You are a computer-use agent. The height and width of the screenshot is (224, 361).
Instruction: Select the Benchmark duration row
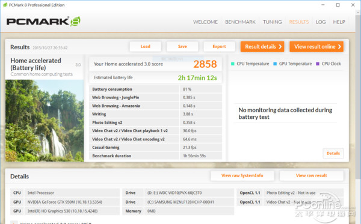pos(155,156)
